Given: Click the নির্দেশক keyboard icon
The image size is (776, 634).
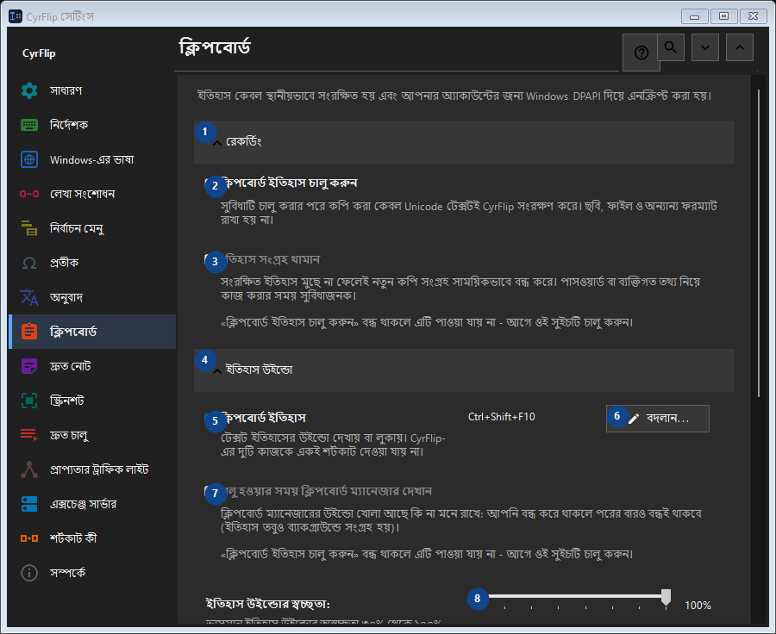Looking at the screenshot, I should tap(29, 125).
